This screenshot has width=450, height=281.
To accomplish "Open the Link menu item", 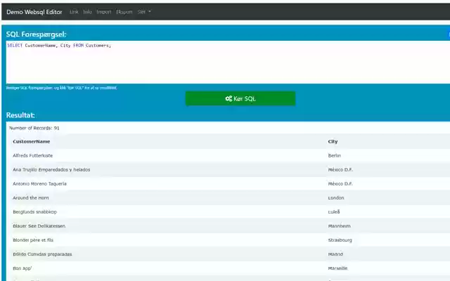I will 74,12.
